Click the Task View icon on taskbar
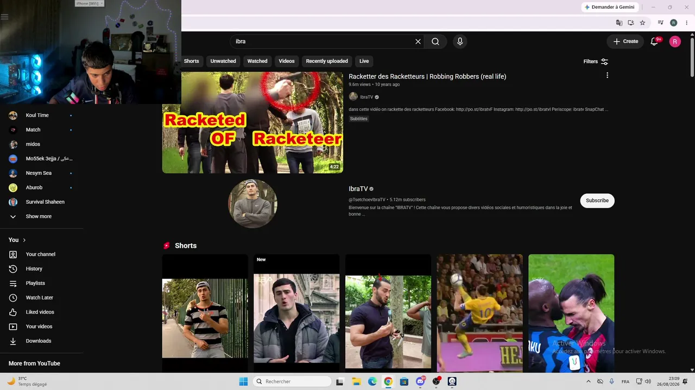The image size is (695, 390). [340, 381]
